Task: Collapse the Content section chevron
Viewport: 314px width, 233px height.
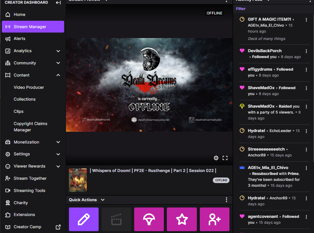Action: pos(58,75)
